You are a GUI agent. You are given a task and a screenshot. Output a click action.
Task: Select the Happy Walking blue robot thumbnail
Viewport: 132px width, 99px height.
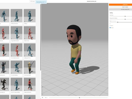click(16, 84)
